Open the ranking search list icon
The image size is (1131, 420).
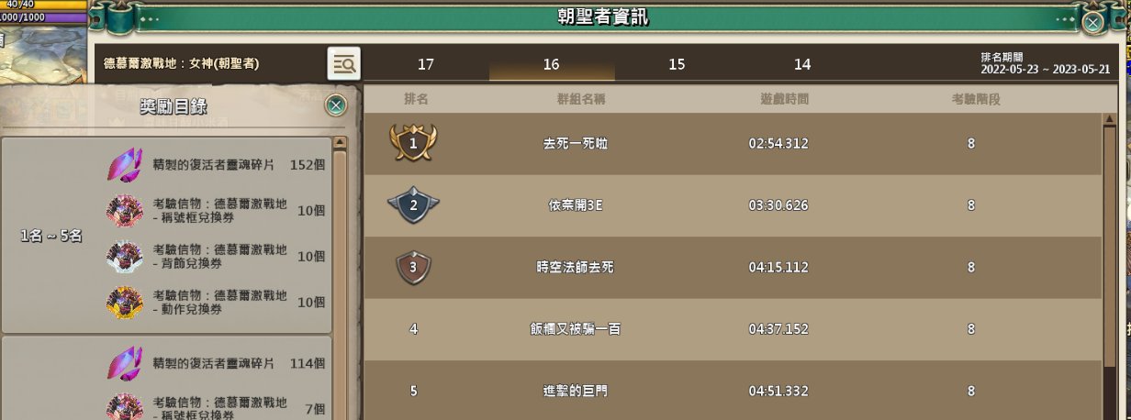pos(344,64)
